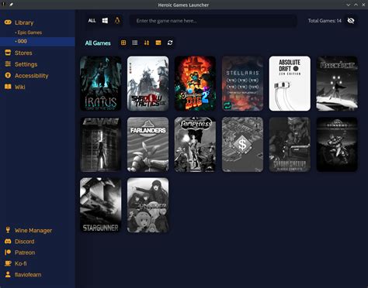This screenshot has width=368, height=288.
Task: Open the Wiki text link
Action: pyautogui.click(x=20, y=87)
